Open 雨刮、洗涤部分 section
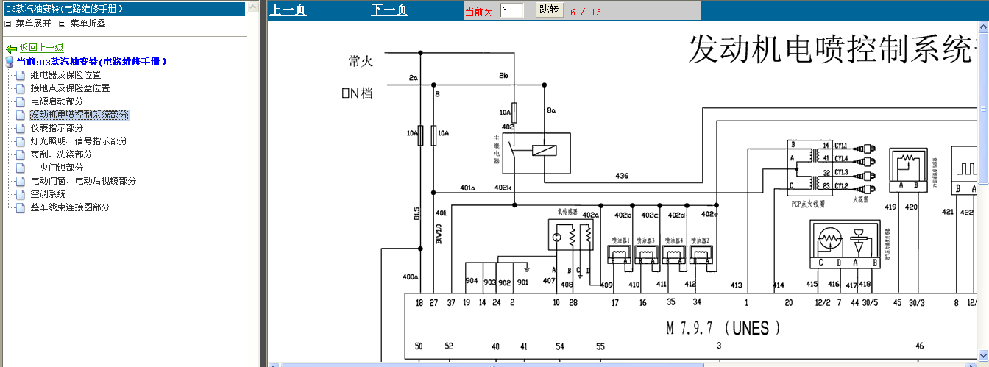Screen dimensions: 989x367 point(61,154)
